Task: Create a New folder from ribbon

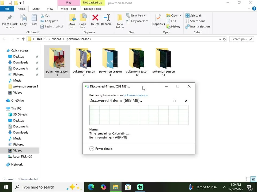Action: 120,21
